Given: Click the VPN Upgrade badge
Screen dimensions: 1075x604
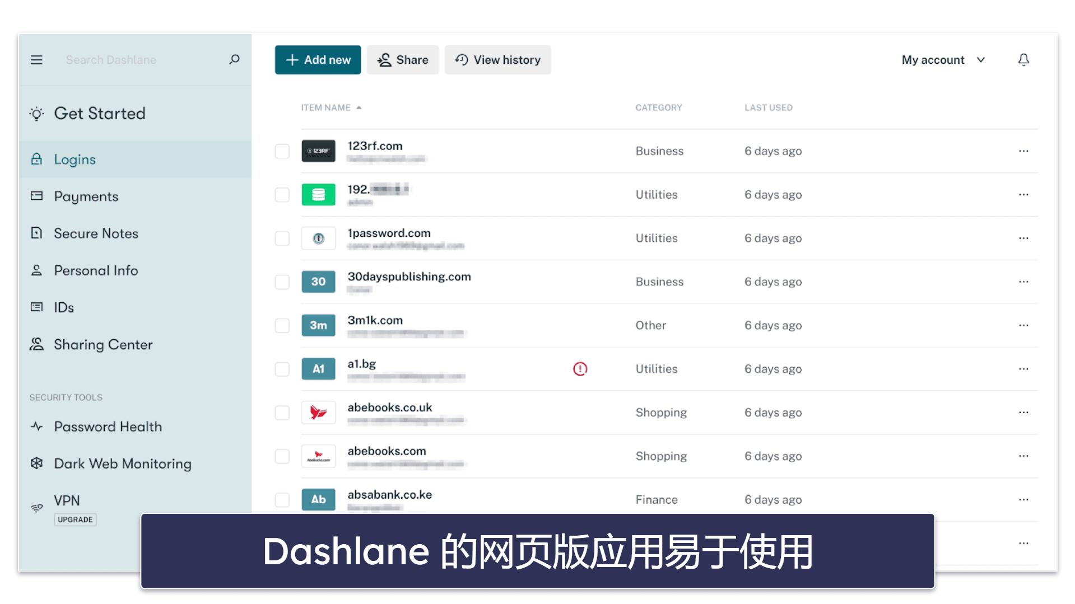Looking at the screenshot, I should tap(75, 519).
